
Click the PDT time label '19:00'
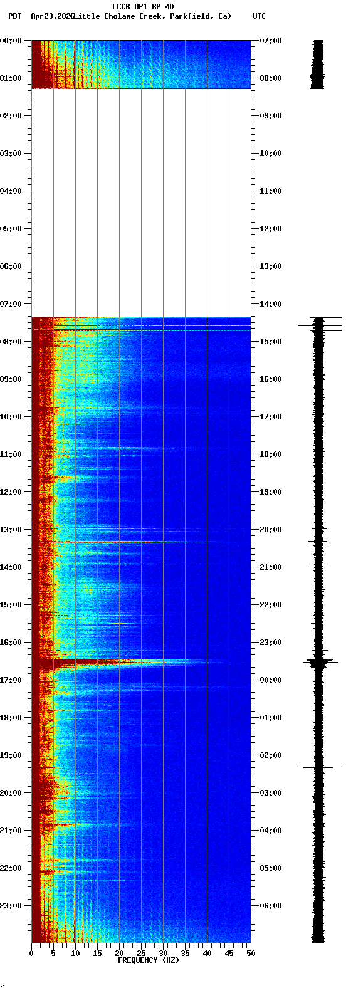point(11,755)
